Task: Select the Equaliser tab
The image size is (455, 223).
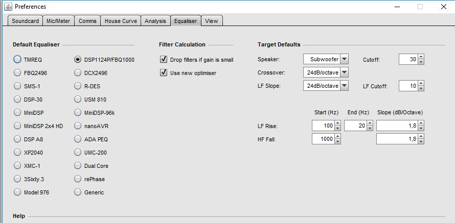Action: coord(186,21)
